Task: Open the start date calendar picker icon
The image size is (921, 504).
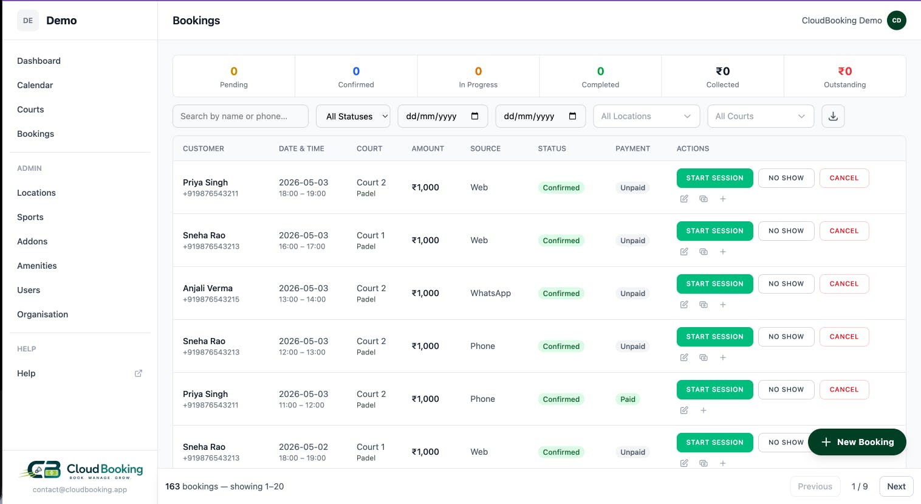Action: (x=475, y=116)
